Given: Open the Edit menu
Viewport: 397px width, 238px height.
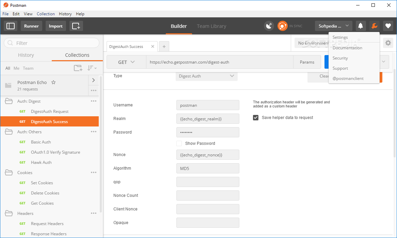Looking at the screenshot, I should [16, 14].
